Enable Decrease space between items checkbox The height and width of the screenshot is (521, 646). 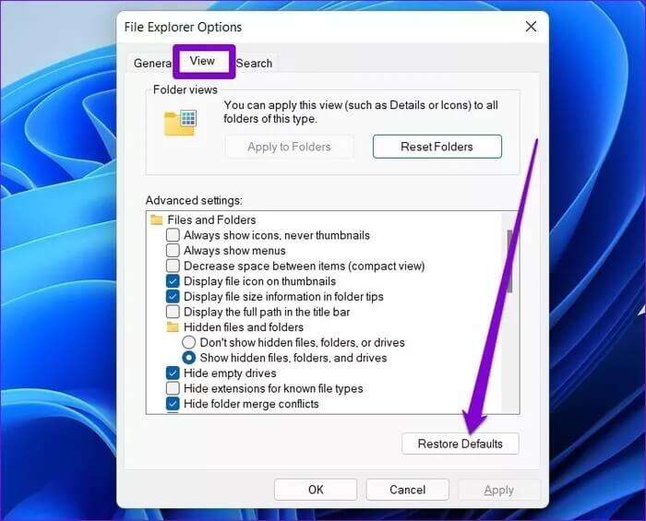click(173, 266)
